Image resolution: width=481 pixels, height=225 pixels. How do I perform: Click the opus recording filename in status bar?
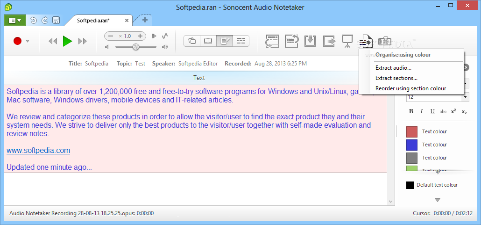point(82,213)
